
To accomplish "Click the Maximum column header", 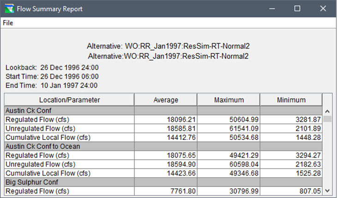I will click(x=229, y=100).
